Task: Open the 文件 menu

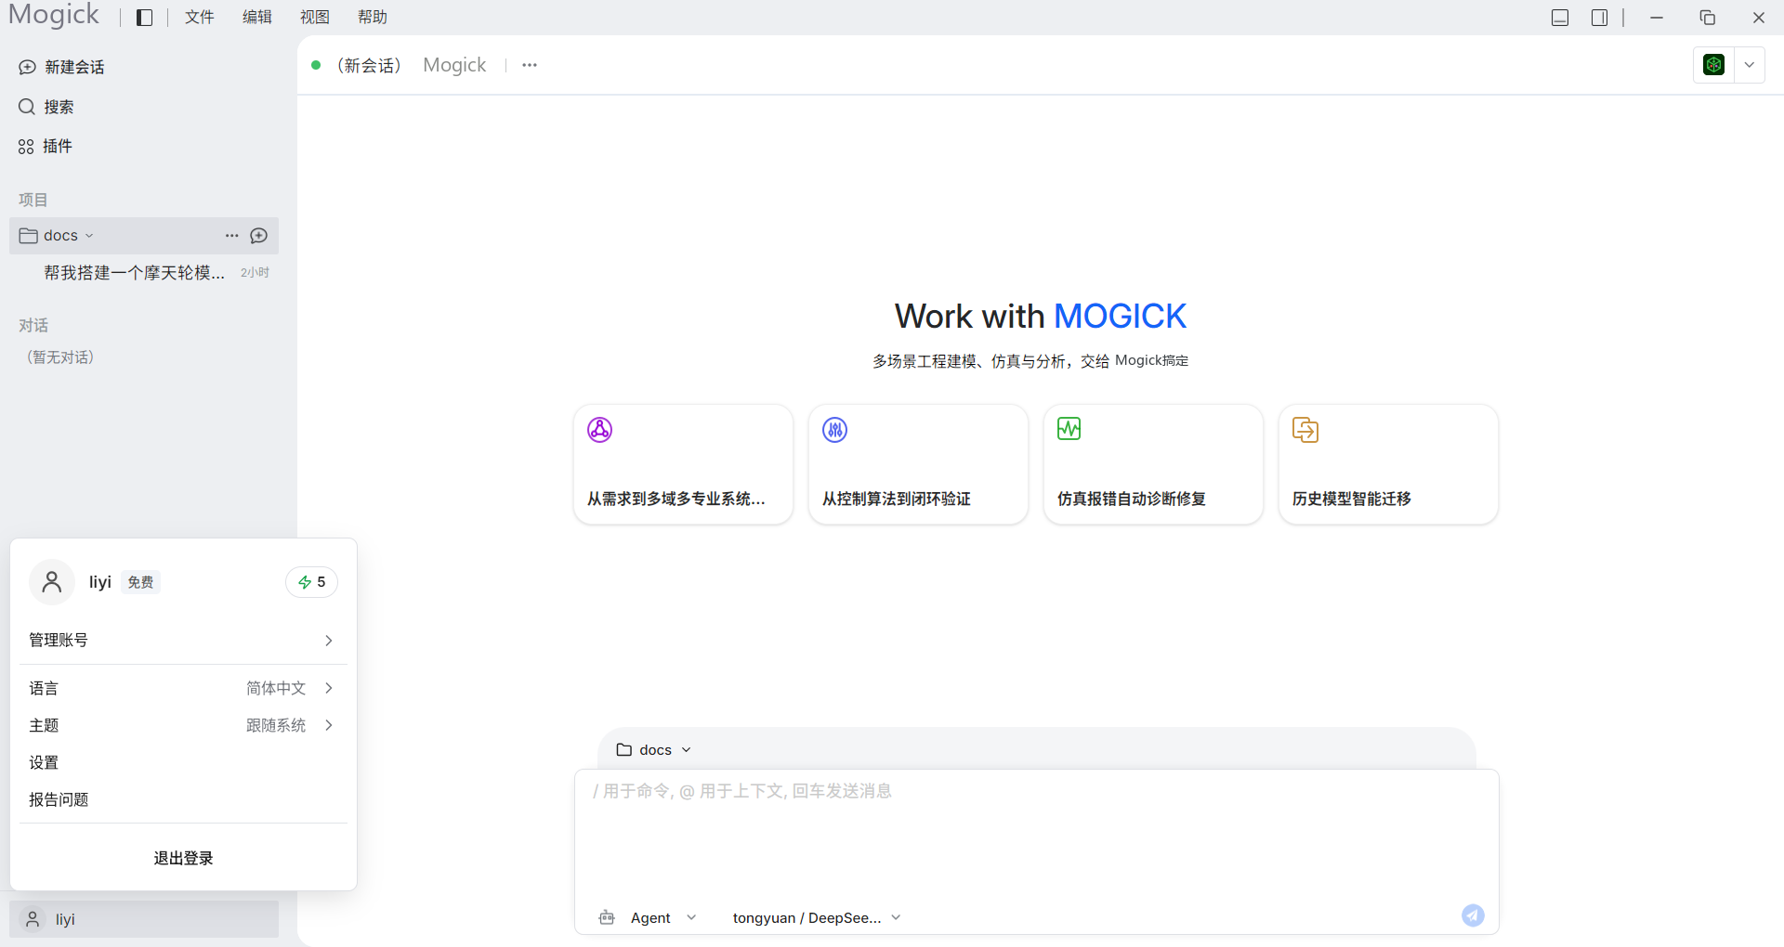Action: [x=200, y=18]
